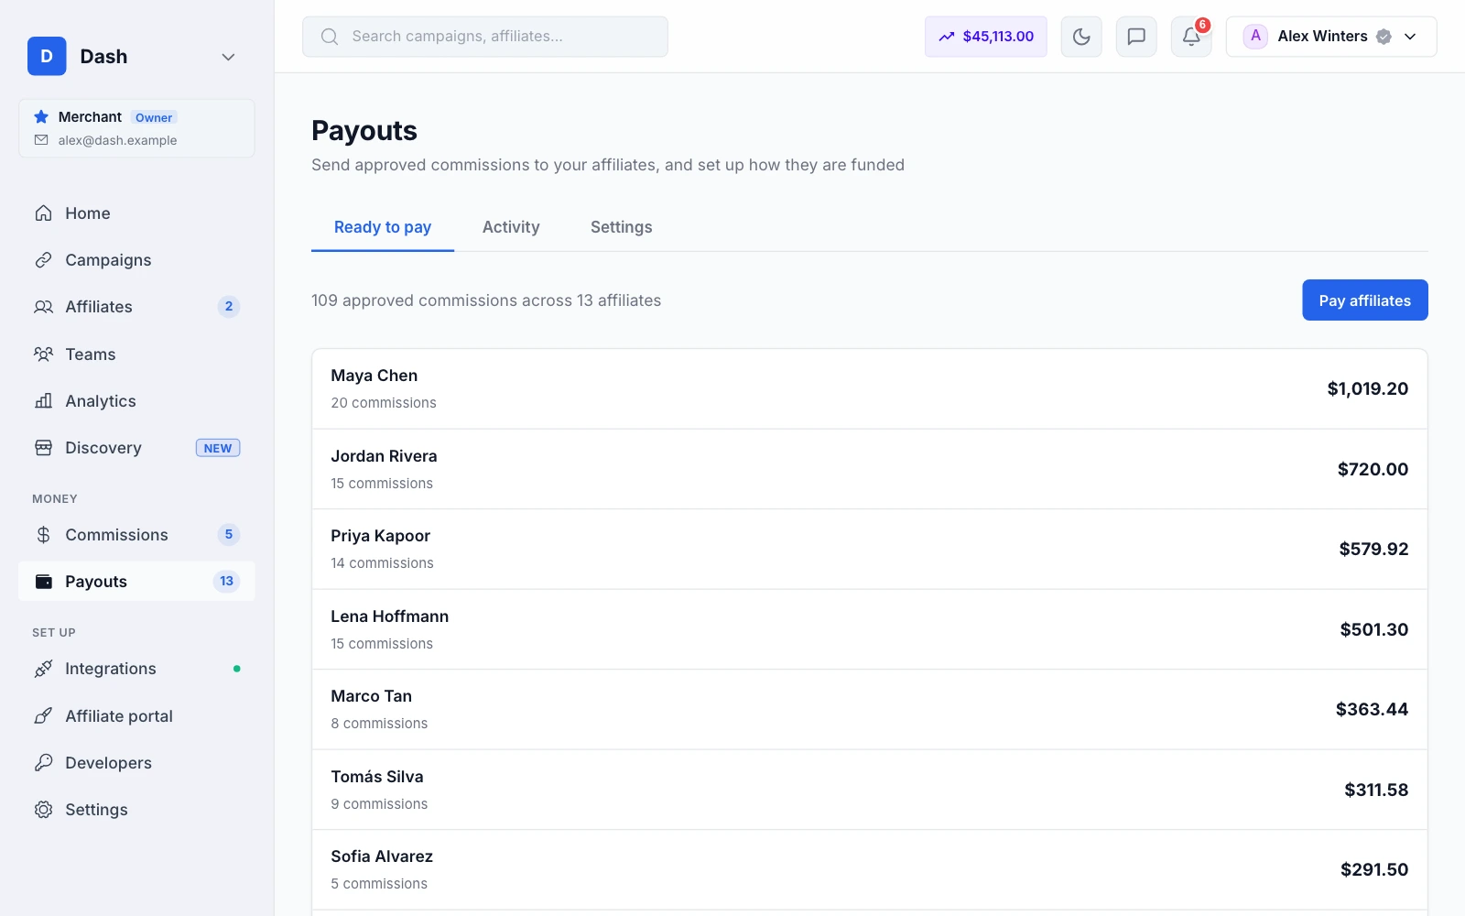
Task: Select the Ready to pay tab
Action: tap(383, 227)
